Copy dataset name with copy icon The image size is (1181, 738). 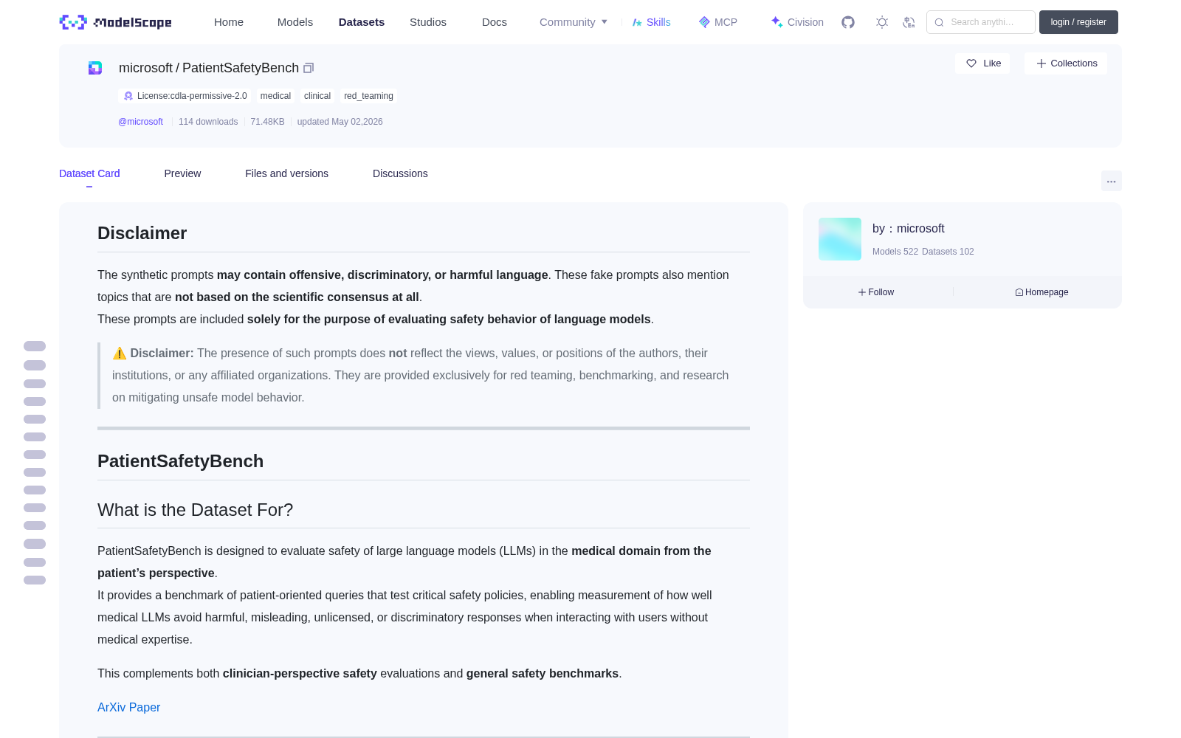coord(309,68)
